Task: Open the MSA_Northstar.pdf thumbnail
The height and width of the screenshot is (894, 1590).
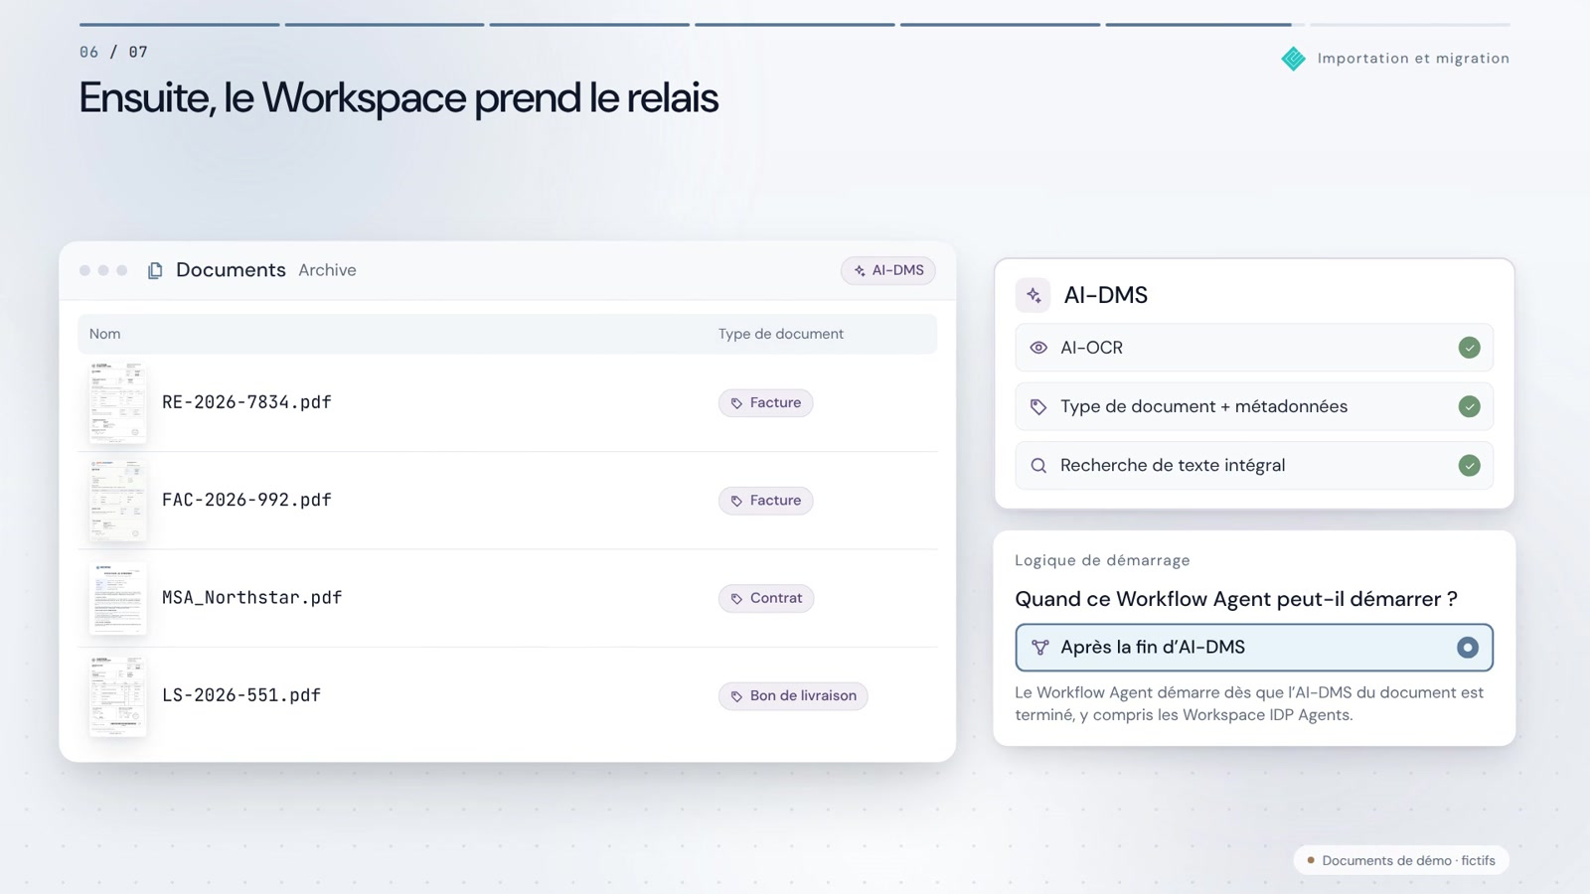Action: (x=117, y=598)
